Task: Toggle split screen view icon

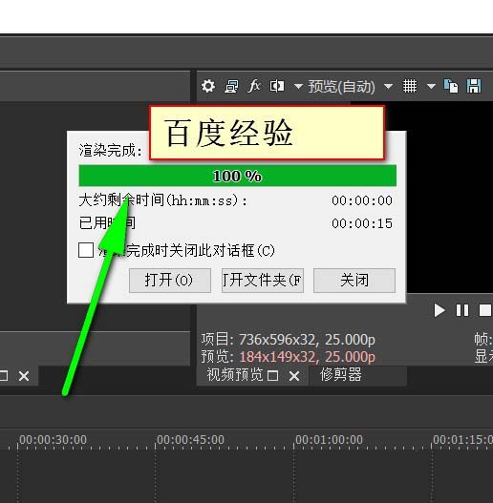Action: (x=277, y=86)
